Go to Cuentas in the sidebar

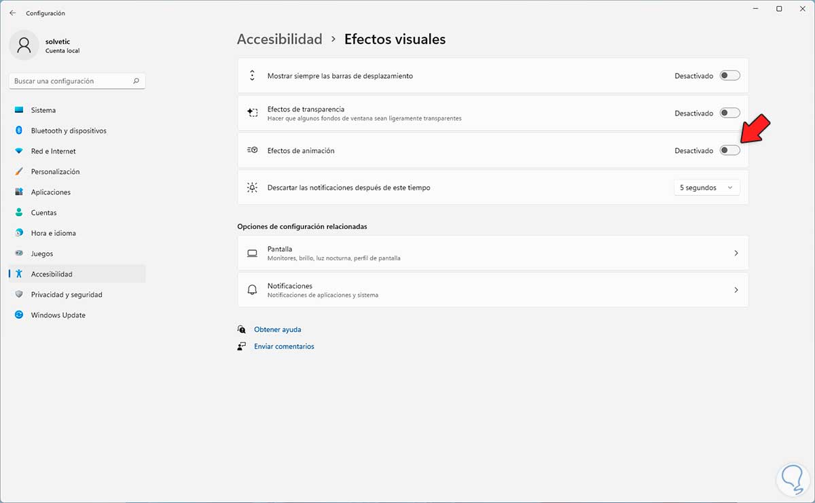pyautogui.click(x=43, y=213)
